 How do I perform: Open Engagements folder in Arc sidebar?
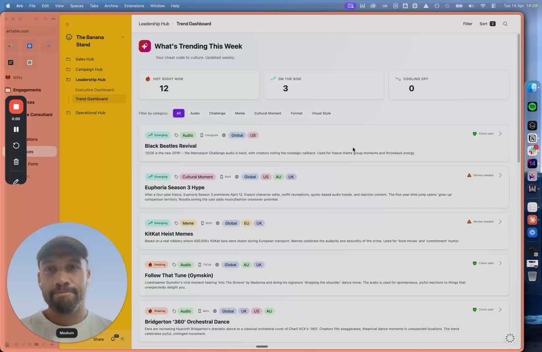[27, 90]
